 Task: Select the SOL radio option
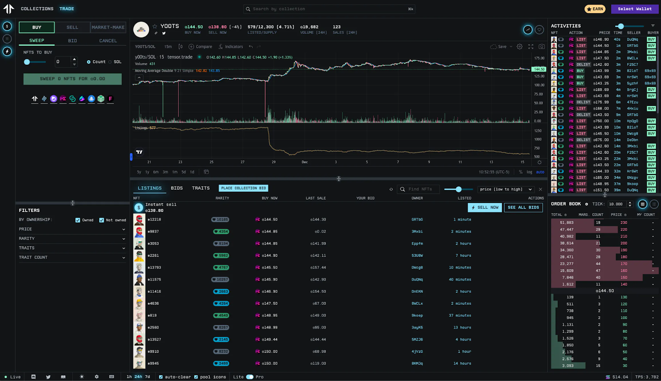[110, 62]
